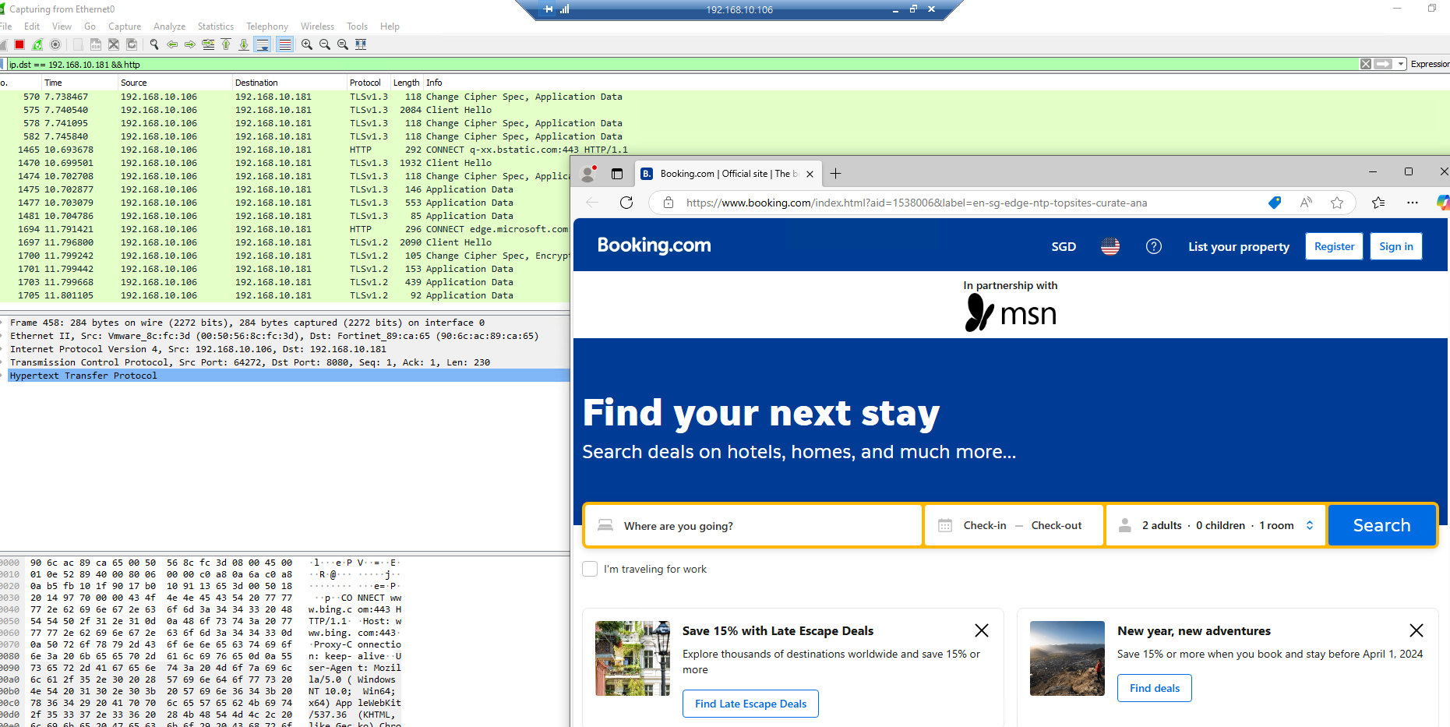Image resolution: width=1450 pixels, height=727 pixels.
Task: Open Edge Settings and more menu
Action: coord(1413,203)
